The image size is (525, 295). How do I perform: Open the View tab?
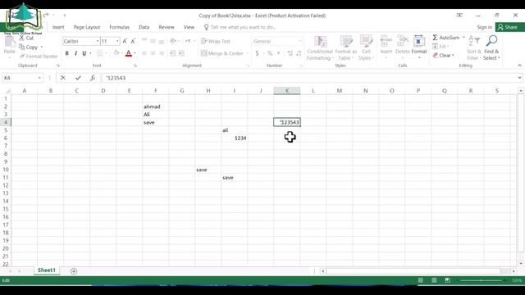tap(189, 27)
